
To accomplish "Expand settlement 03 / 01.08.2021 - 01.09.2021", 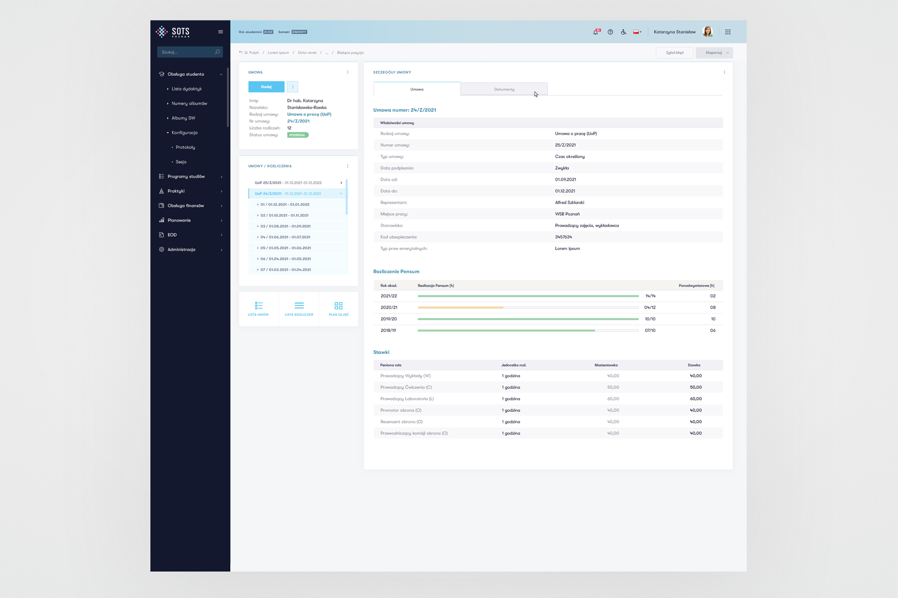I will (285, 226).
